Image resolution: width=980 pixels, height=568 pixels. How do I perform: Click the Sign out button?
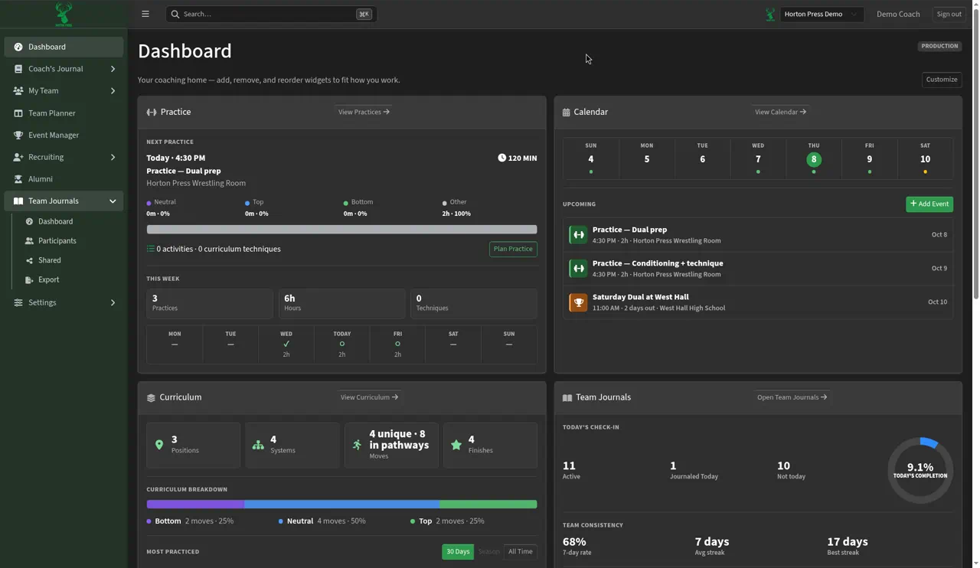(x=949, y=14)
